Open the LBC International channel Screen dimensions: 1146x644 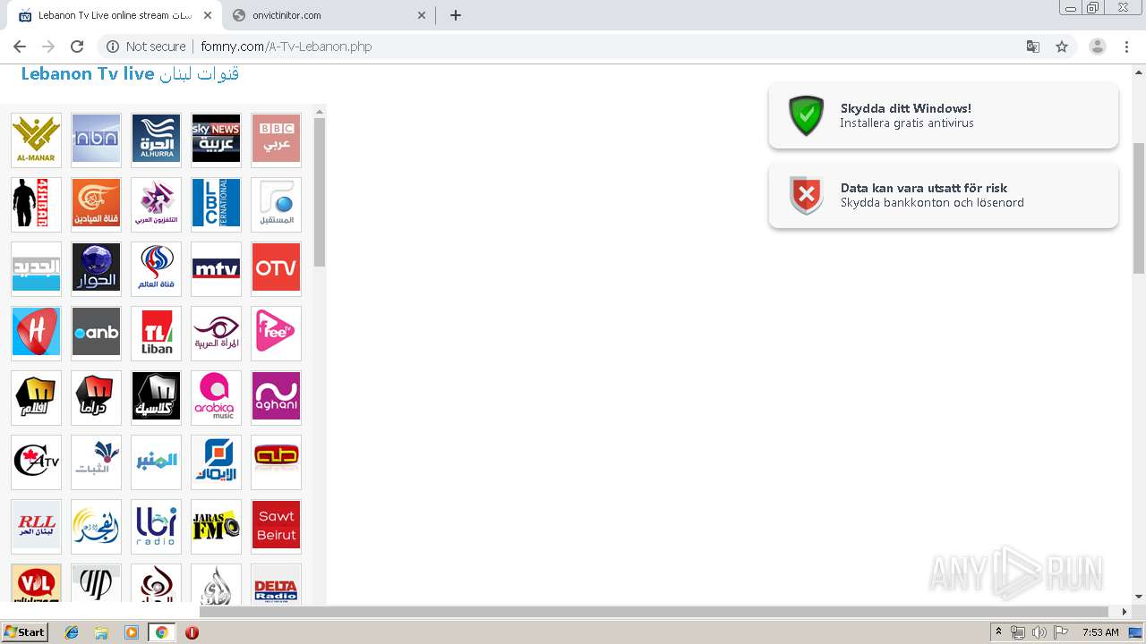216,204
